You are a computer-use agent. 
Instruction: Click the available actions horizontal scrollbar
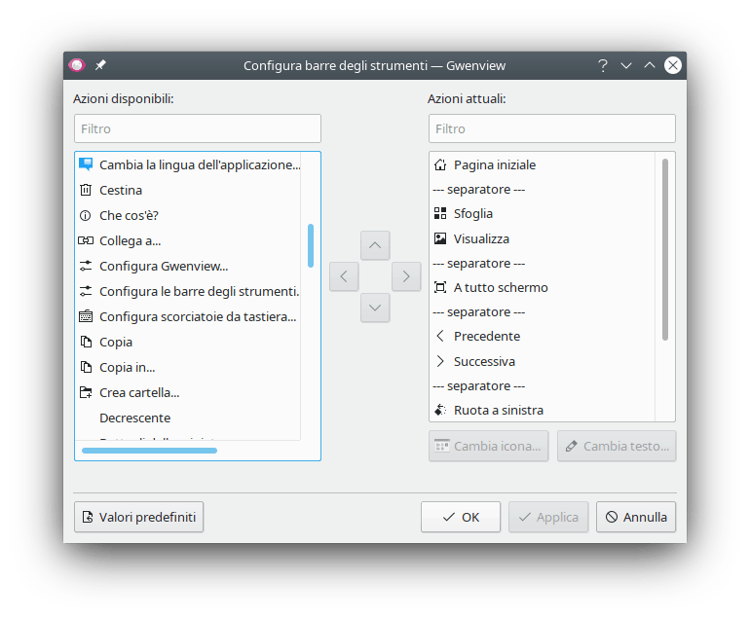150,450
